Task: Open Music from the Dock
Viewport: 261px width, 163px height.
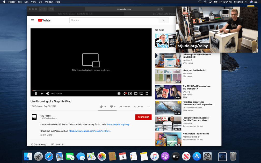Action: coord(155,156)
